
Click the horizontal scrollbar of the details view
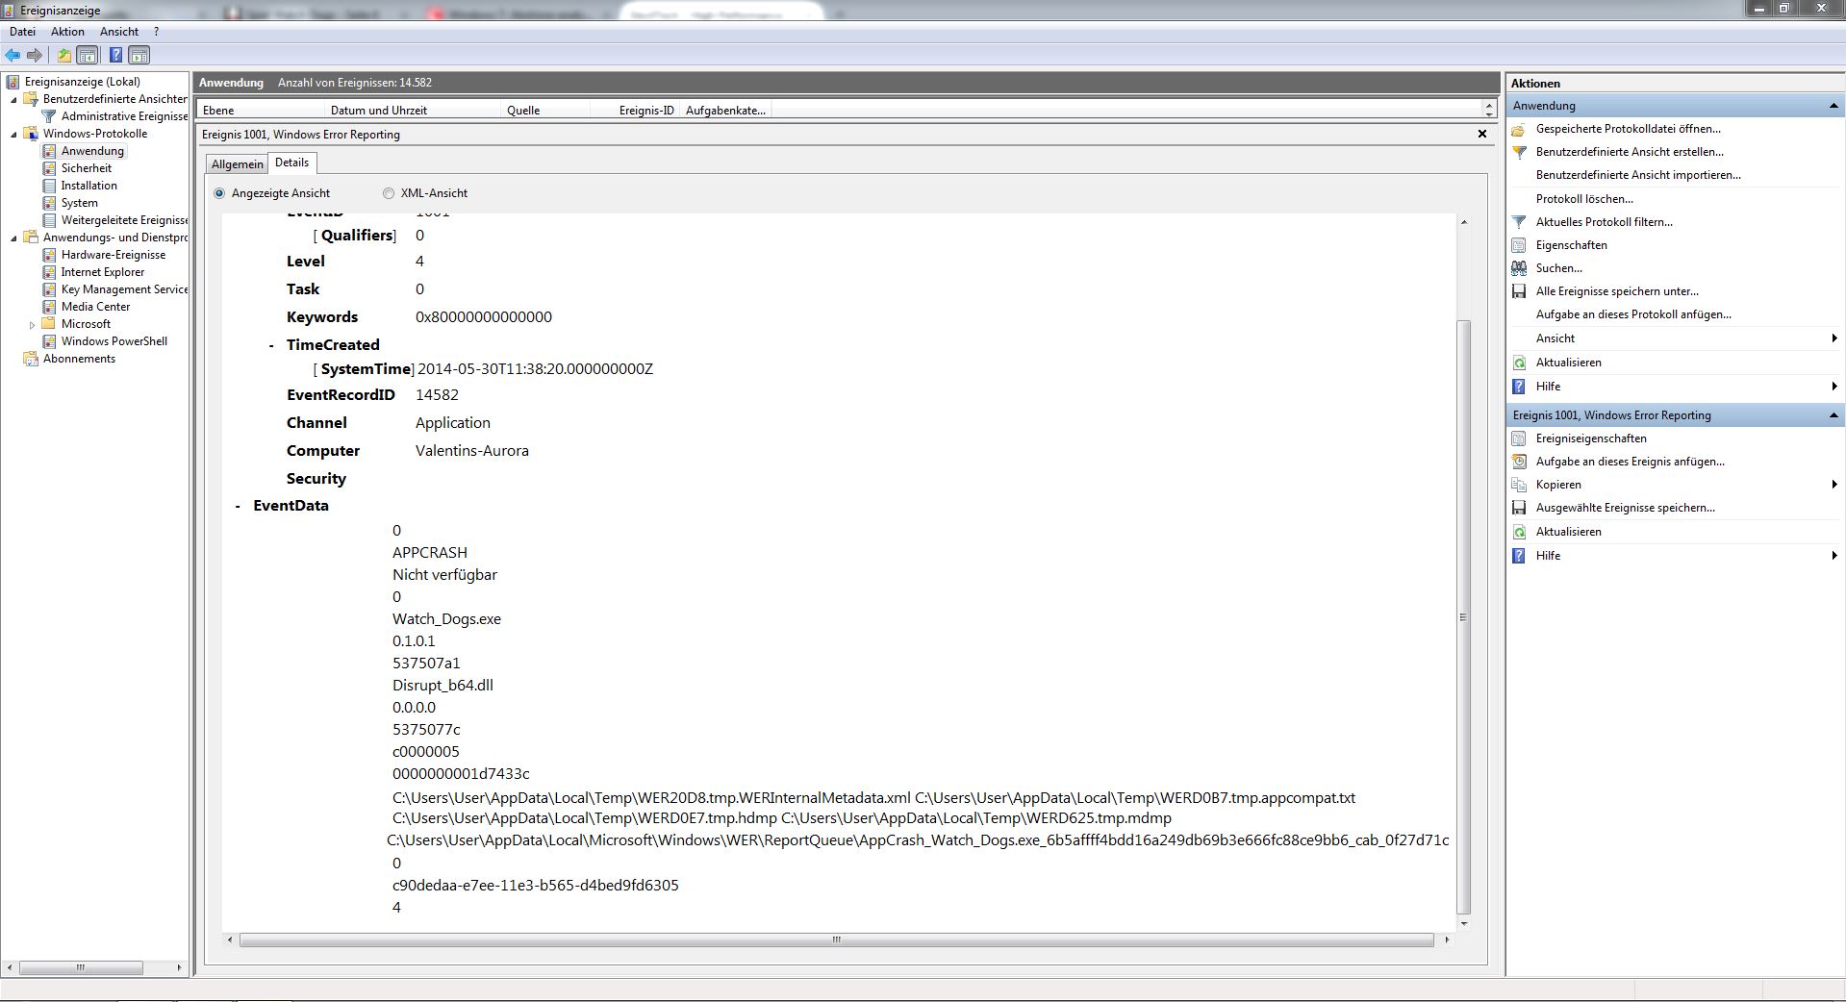coord(836,939)
